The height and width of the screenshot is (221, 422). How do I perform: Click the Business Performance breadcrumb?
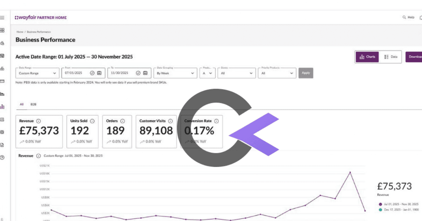[39, 32]
